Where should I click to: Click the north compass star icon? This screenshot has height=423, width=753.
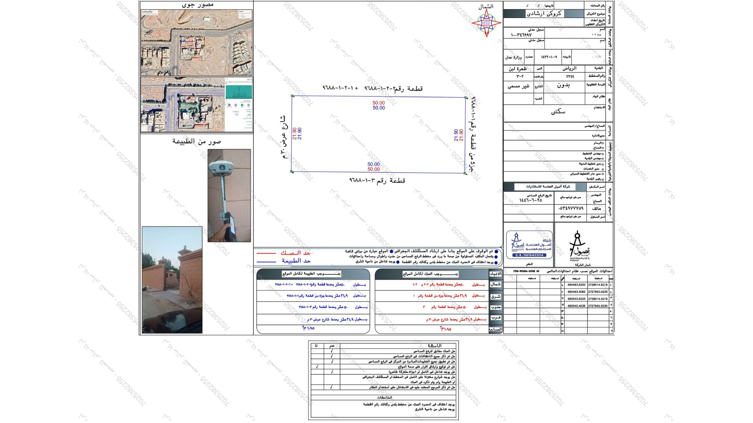pyautogui.click(x=486, y=23)
